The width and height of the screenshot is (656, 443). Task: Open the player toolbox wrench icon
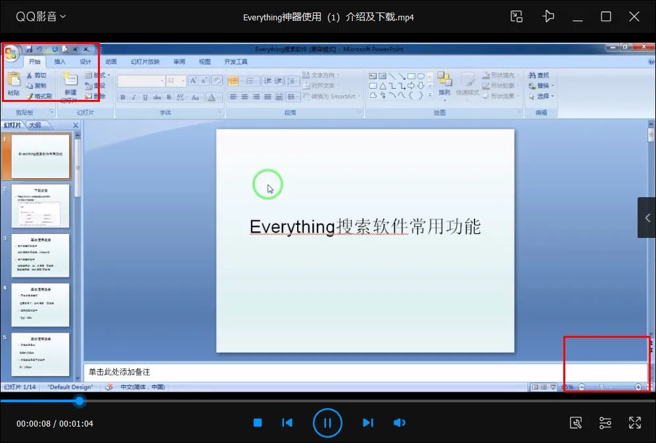pyautogui.click(x=575, y=423)
